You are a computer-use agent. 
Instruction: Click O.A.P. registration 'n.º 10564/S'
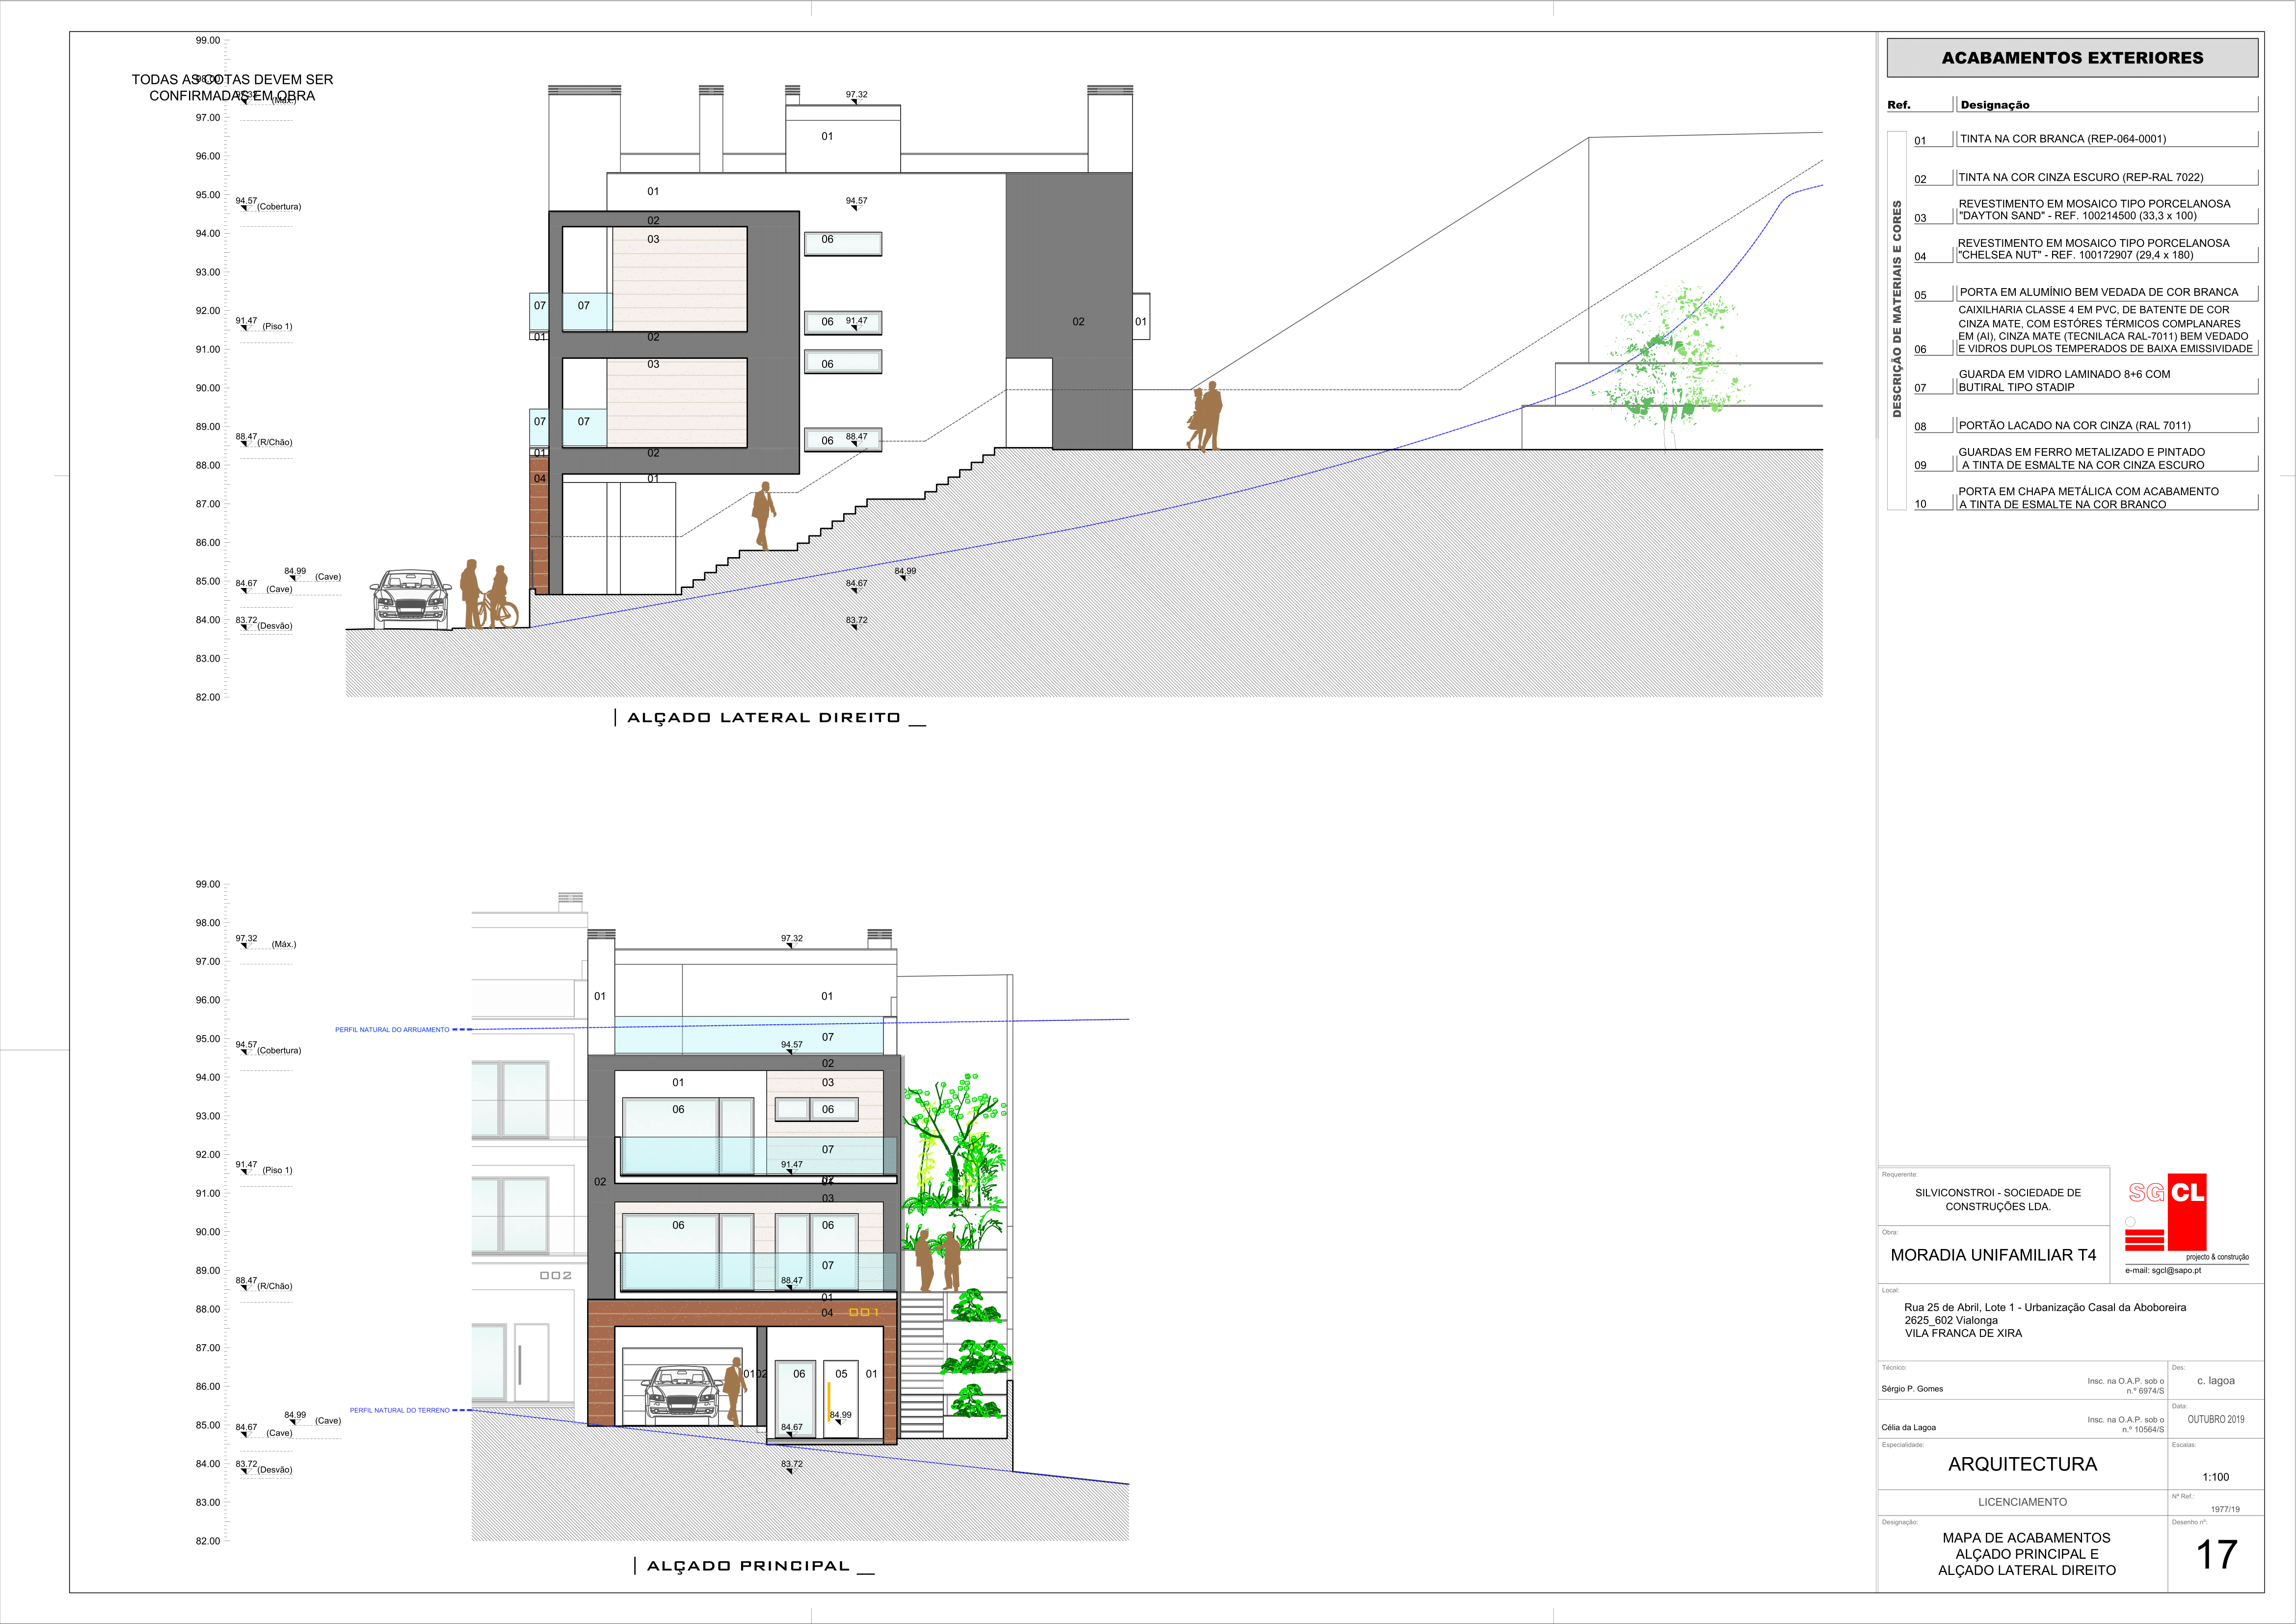click(2143, 1430)
